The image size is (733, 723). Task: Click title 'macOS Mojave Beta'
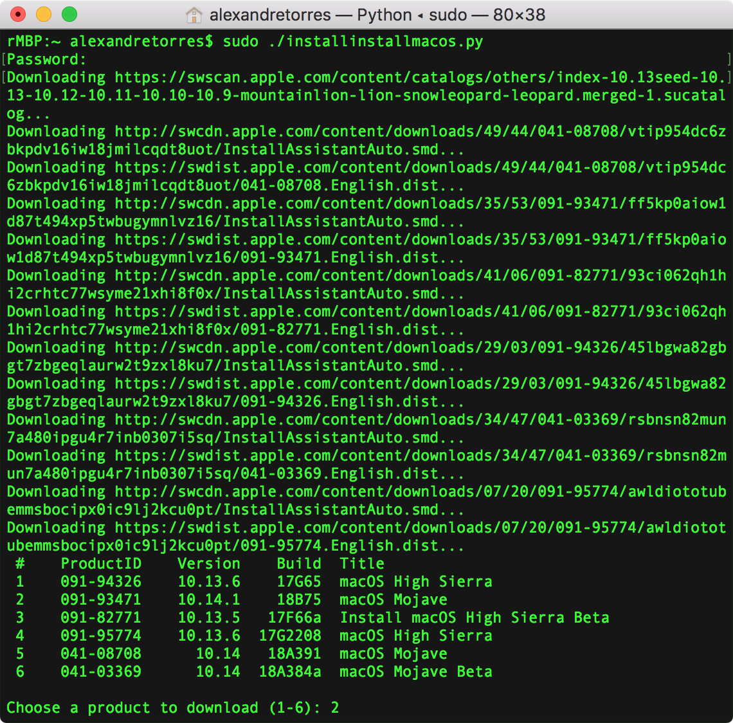pos(416,672)
